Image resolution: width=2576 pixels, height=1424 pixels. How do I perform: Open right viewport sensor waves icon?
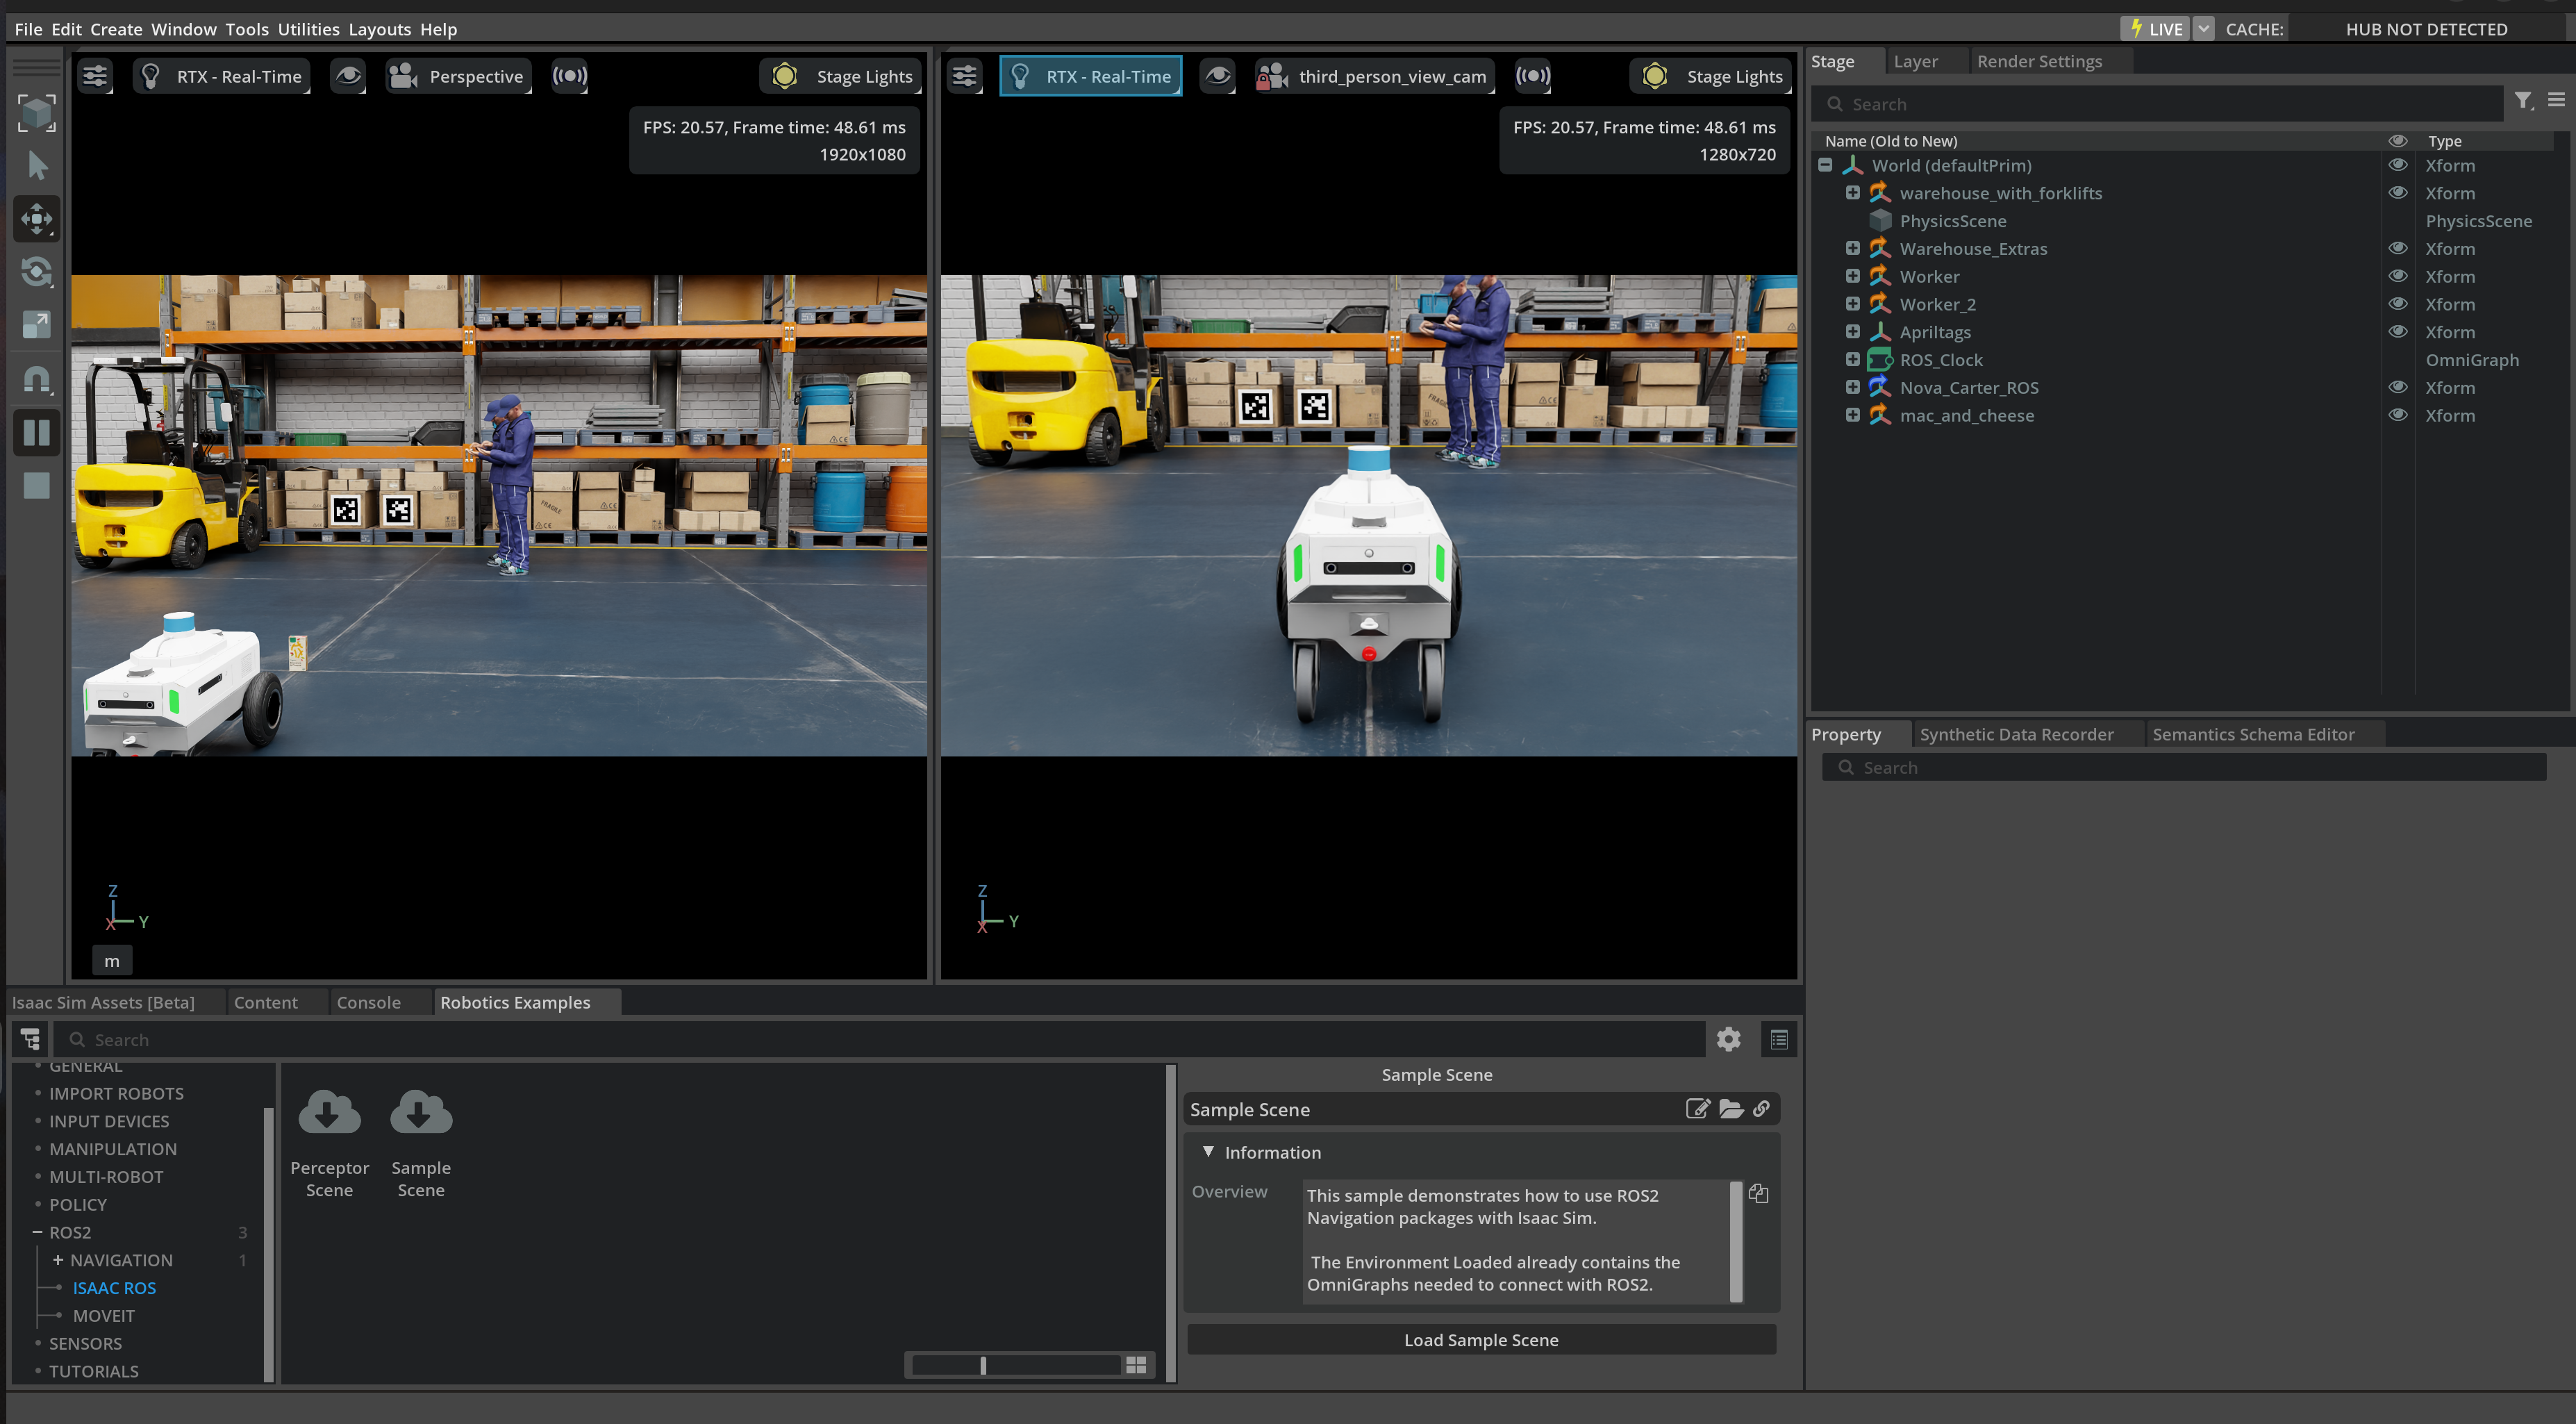coord(1533,76)
